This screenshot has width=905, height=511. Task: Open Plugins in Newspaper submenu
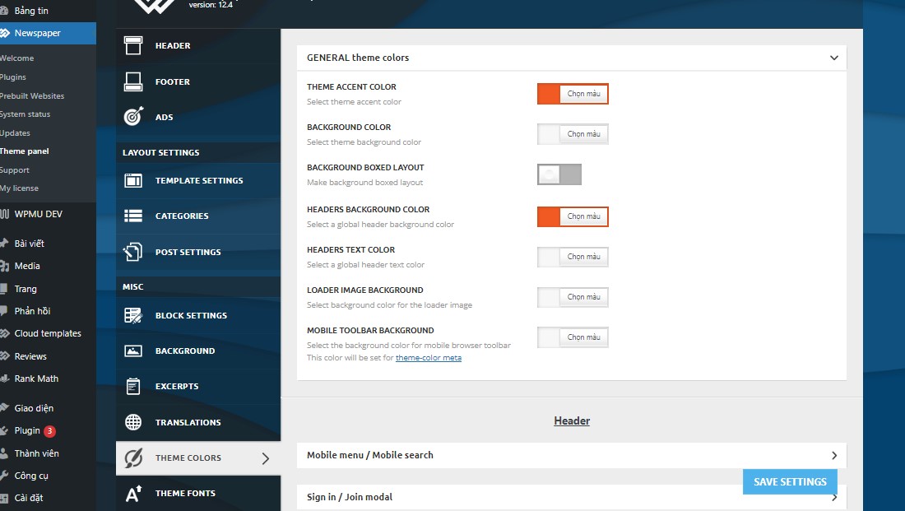12,77
